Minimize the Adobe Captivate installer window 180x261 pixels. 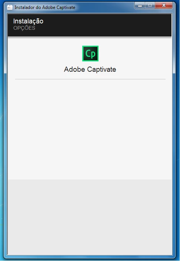click(140, 6)
